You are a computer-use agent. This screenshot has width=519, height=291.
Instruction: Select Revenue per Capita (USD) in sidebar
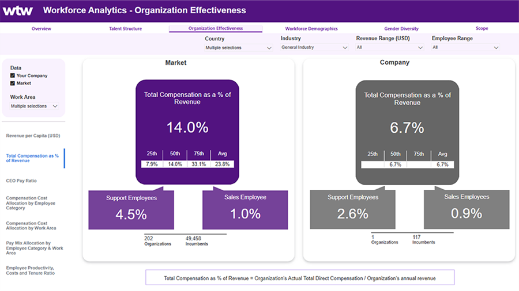pos(33,136)
